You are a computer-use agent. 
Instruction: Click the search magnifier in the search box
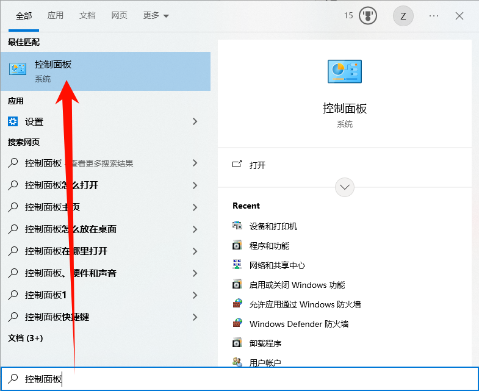pyautogui.click(x=13, y=379)
